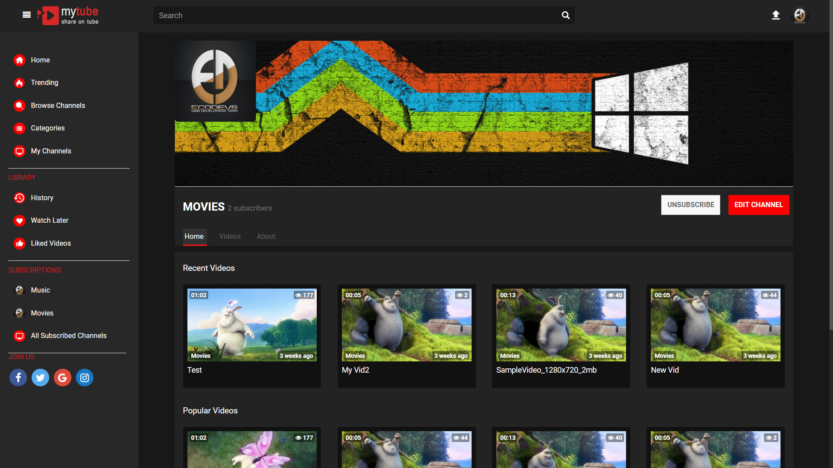
Task: Open the My Vid2 video thumbnail
Action: [x=407, y=325]
